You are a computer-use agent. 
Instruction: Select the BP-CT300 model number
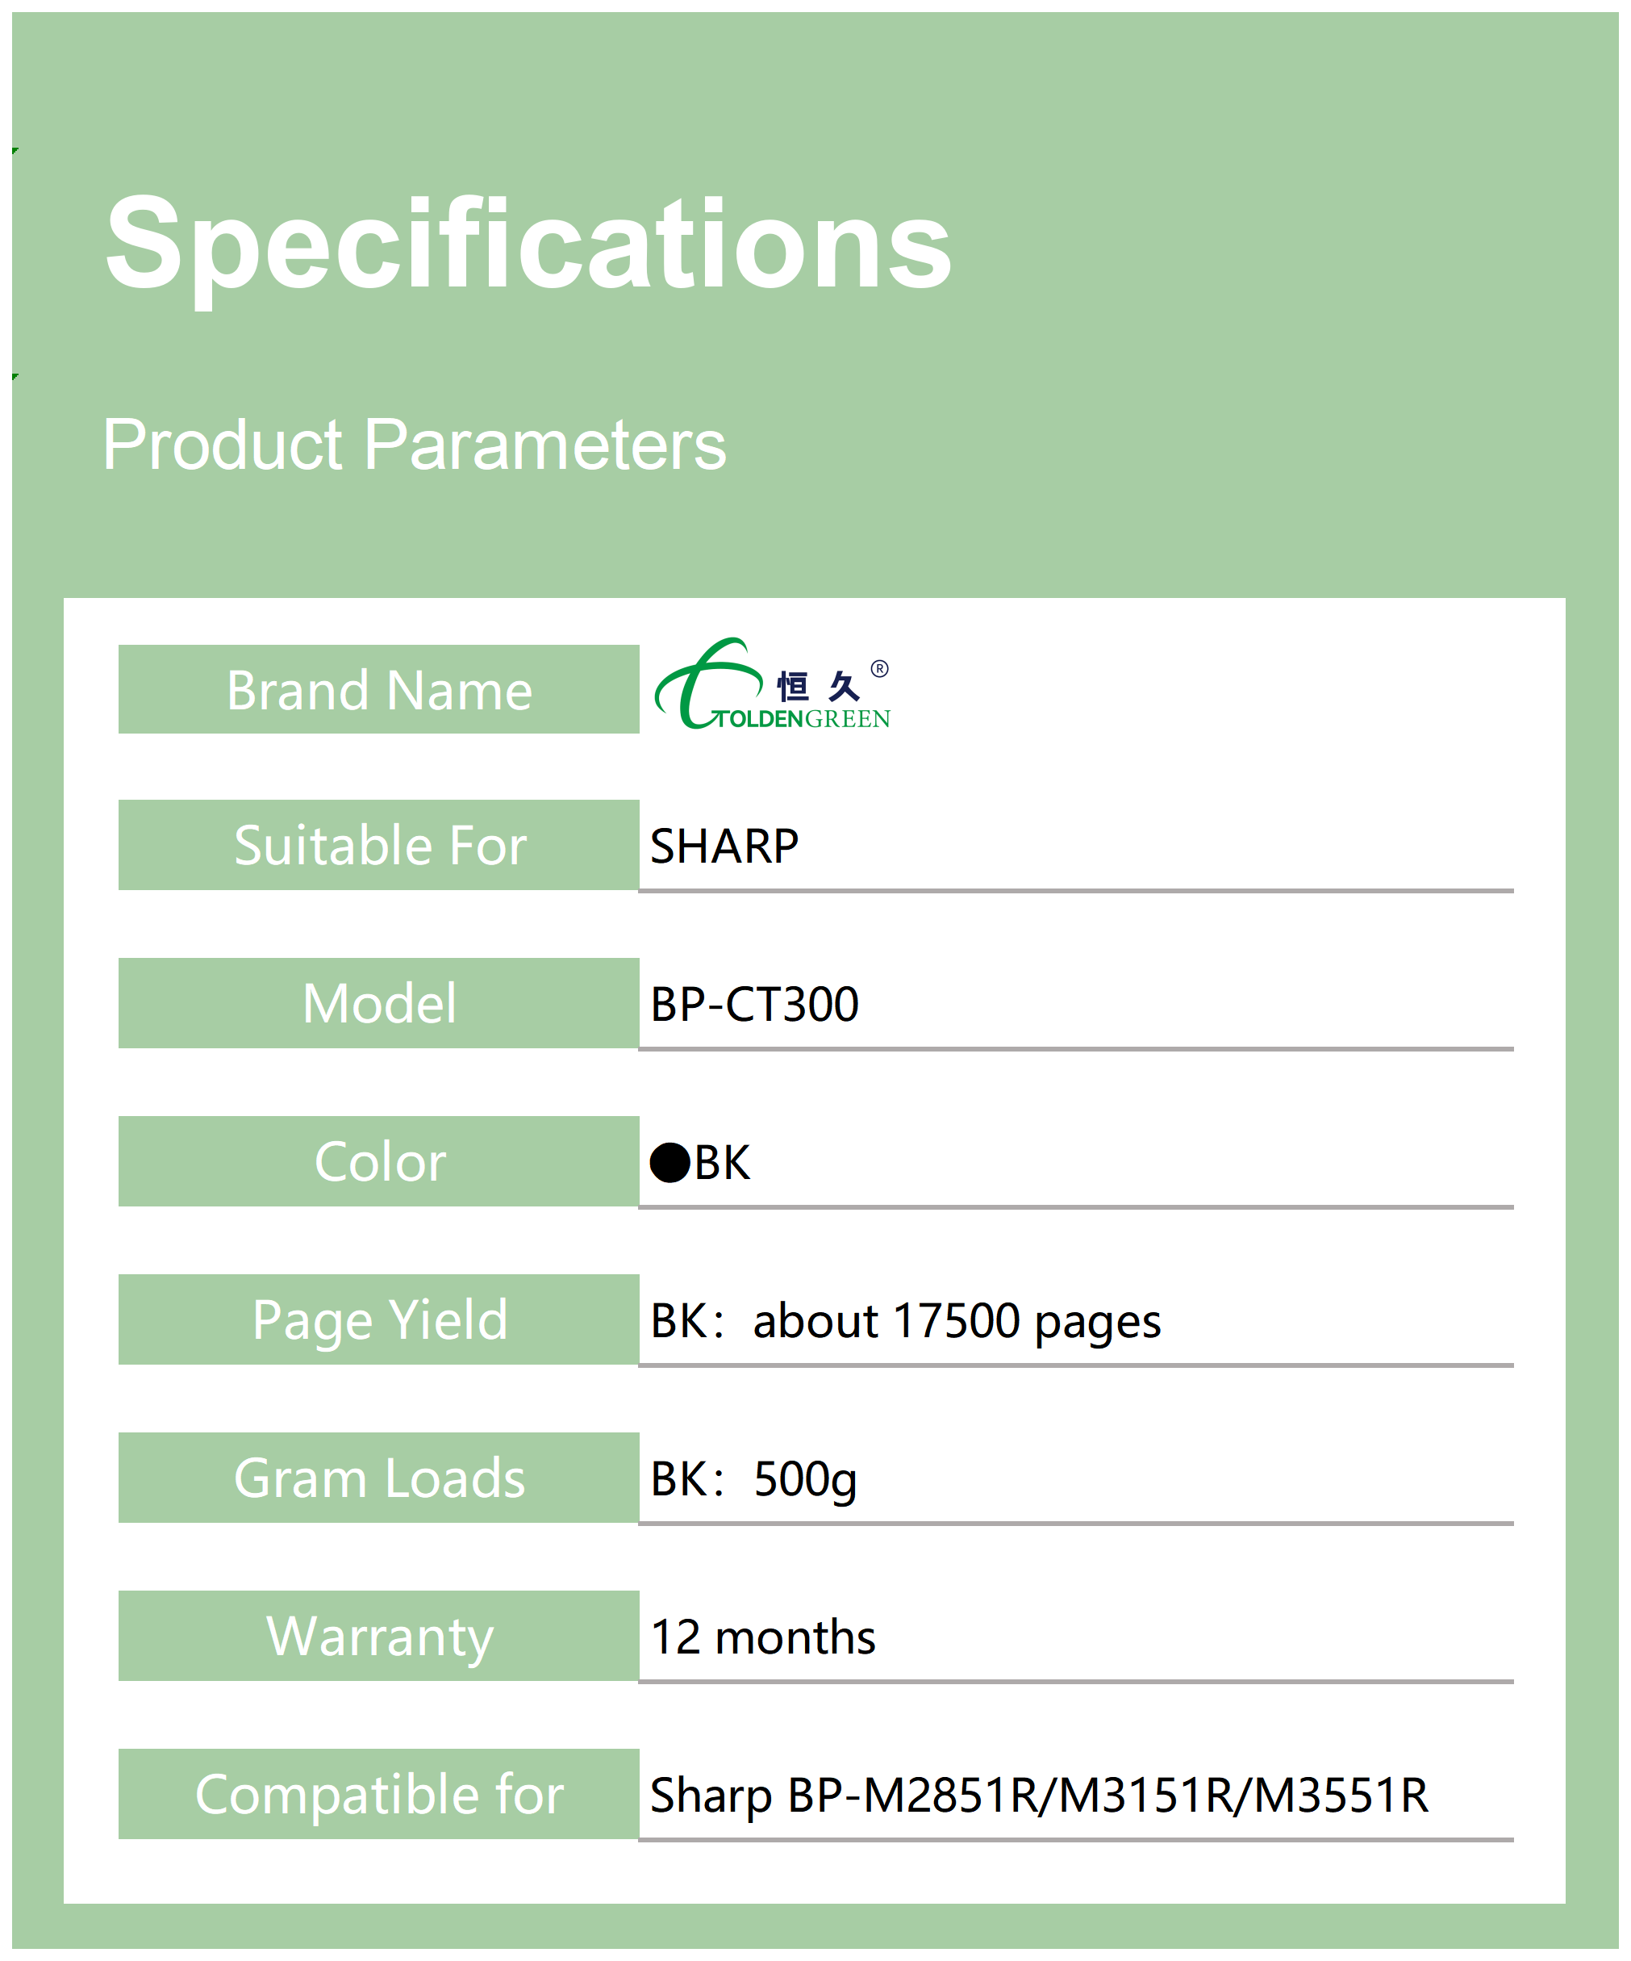(754, 1005)
